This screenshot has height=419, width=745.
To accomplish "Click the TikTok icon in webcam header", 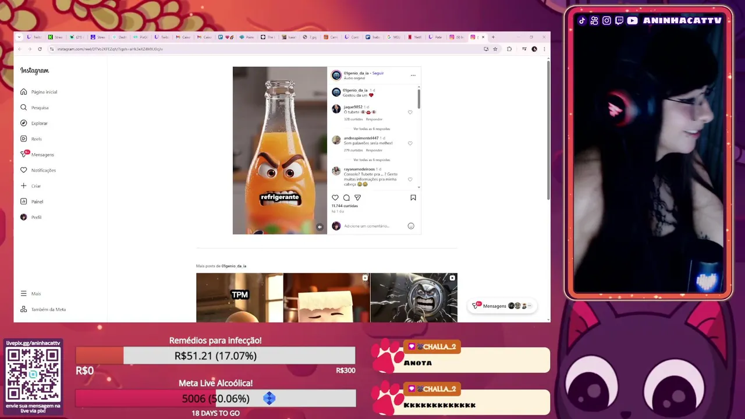I will tap(582, 20).
